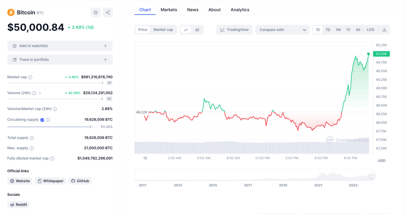
Task: Click the 3.49% (1d) change label
Action: tap(81, 27)
